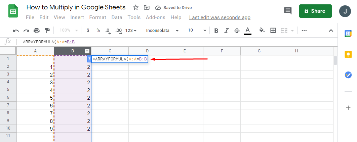Open the 123 number format dropdown

131,31
